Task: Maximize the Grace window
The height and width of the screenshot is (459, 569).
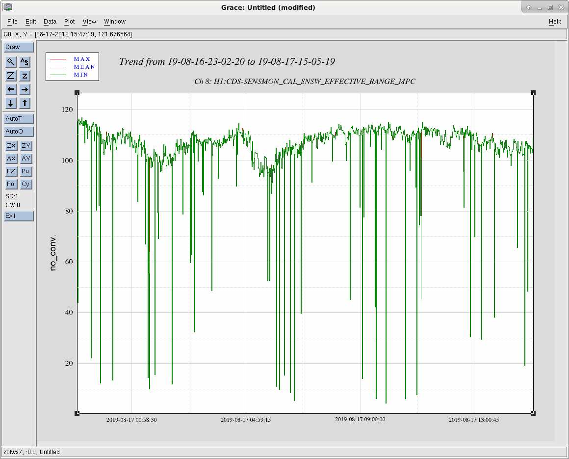Action: pyautogui.click(x=550, y=7)
